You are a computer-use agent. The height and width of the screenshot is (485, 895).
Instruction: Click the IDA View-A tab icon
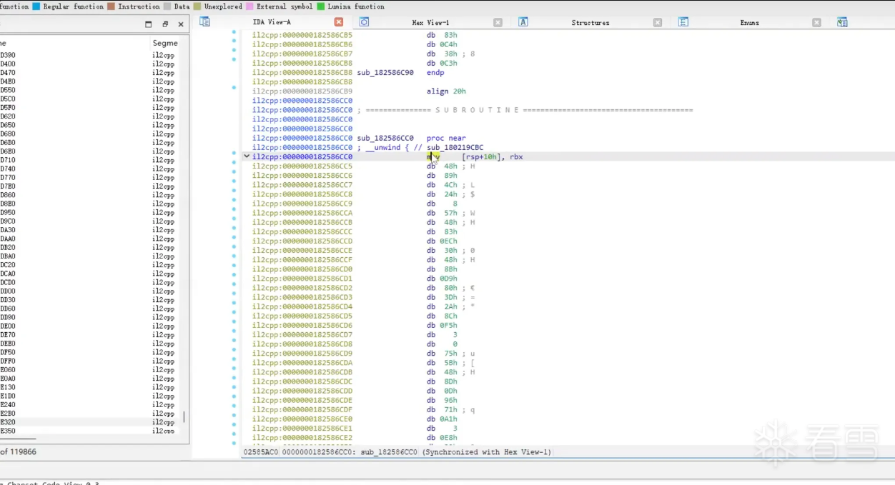pos(205,22)
